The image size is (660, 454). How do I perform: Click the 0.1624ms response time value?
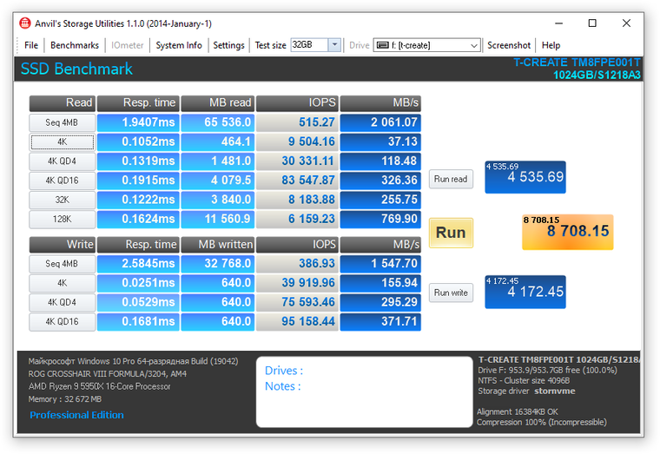pos(138,220)
